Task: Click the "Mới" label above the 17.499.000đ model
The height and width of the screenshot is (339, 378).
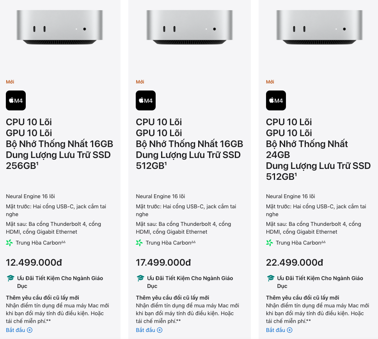Action: tap(140, 82)
